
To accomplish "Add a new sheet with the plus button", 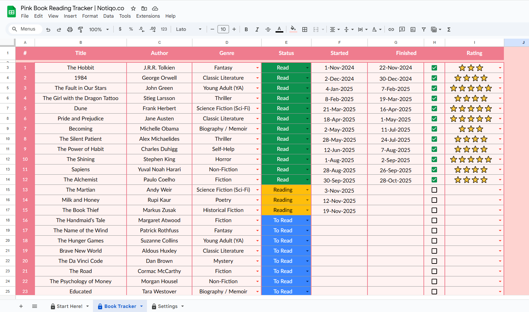I will pyautogui.click(x=21, y=306).
